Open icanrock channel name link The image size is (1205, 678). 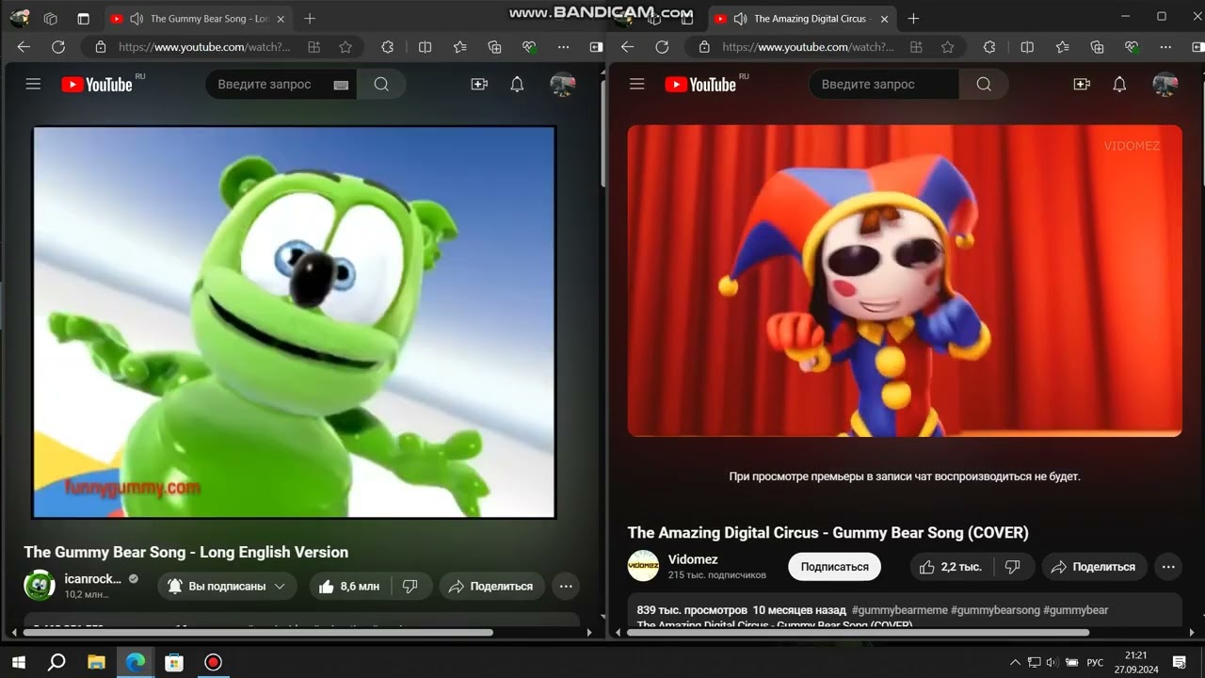(x=92, y=578)
